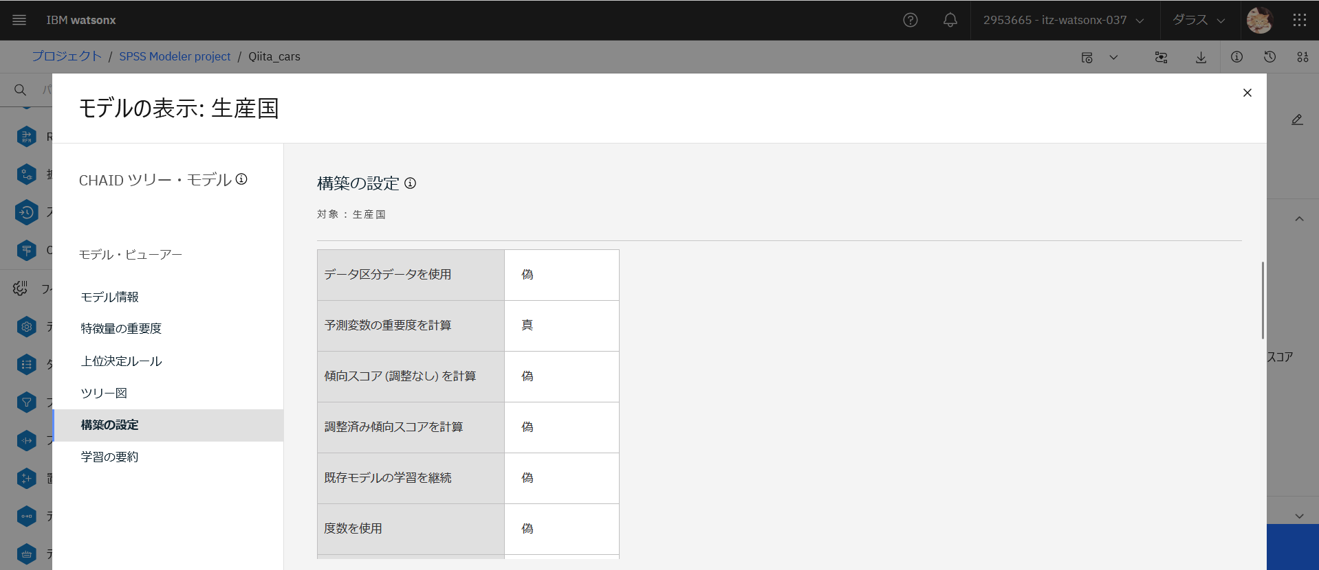Viewport: 1319px width, 570px height.
Task: Click the flow settings icon beside the download icon
Action: (1161, 57)
